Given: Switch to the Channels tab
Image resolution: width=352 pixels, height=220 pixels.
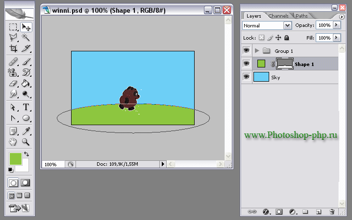Looking at the screenshot, I should click(x=278, y=16).
